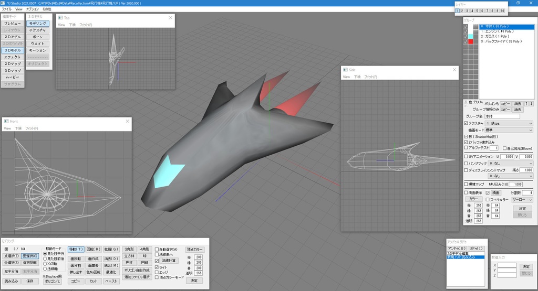This screenshot has width=538, height=291.
Task: Open the ディスプレイスメントマップ dropdown 0: なし
Action: [510, 176]
